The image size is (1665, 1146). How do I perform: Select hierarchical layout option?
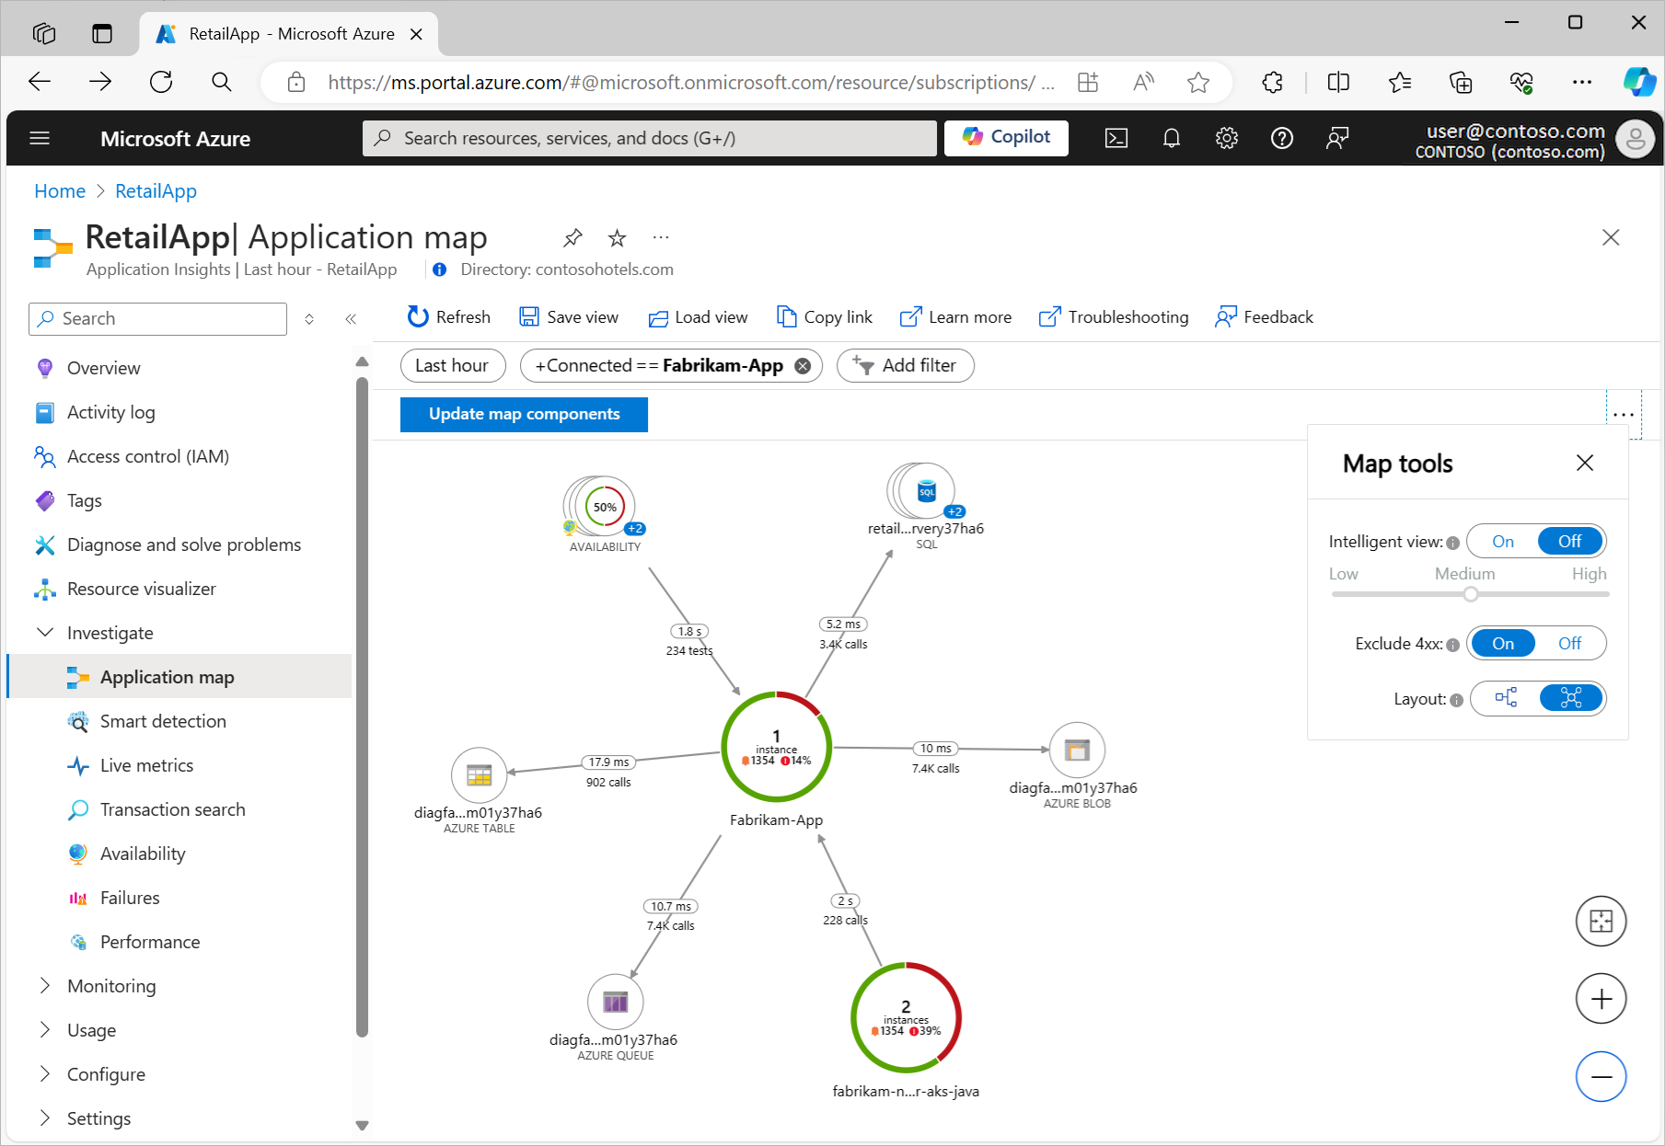click(x=1506, y=698)
